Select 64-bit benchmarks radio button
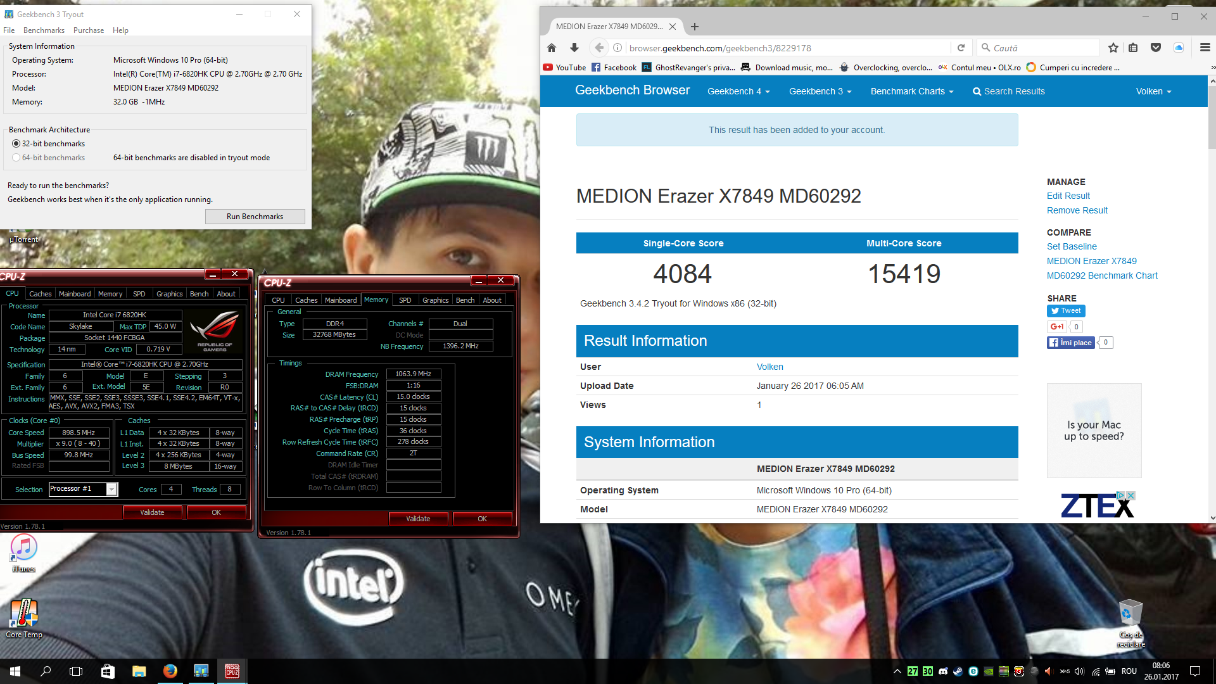The image size is (1216, 684). pos(16,158)
